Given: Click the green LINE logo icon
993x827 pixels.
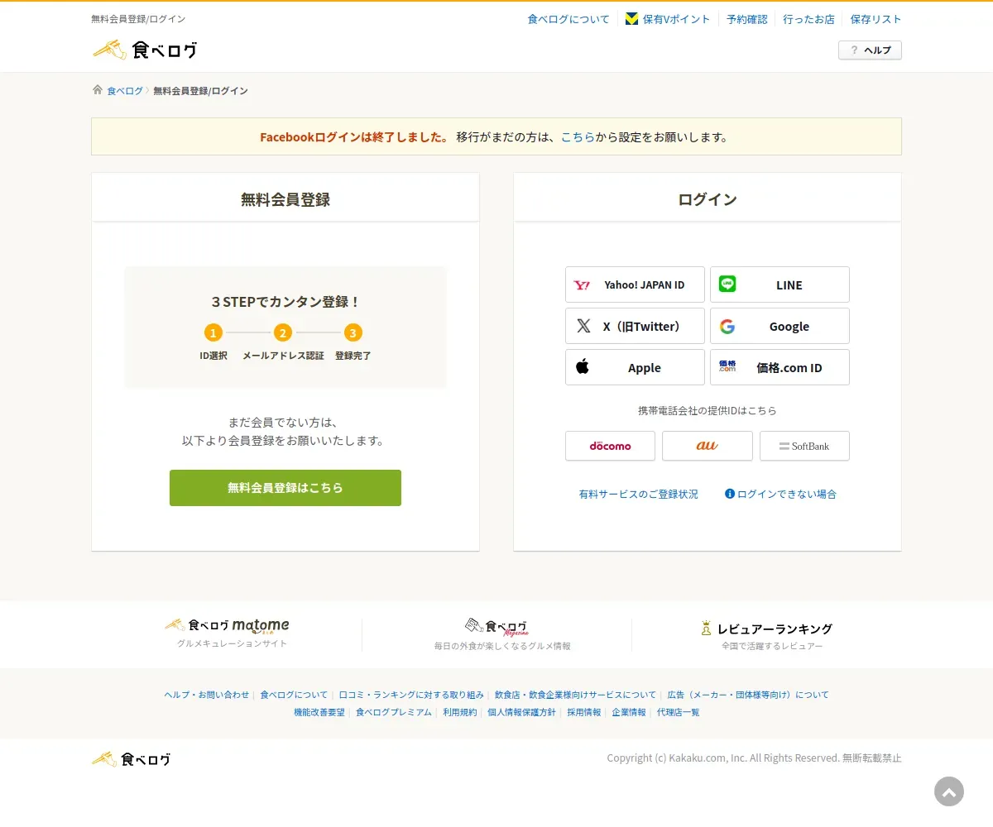Looking at the screenshot, I should point(727,284).
